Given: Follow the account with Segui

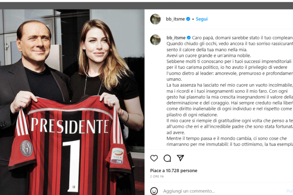Looking at the screenshot, I should (x=202, y=19).
